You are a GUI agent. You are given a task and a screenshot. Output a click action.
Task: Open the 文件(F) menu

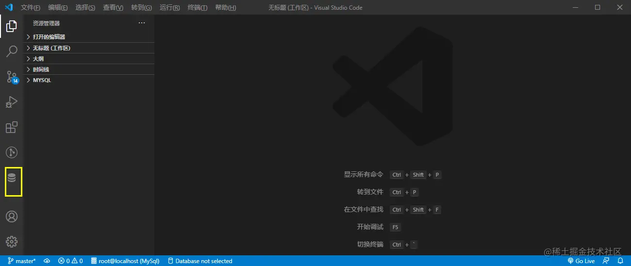click(x=31, y=8)
